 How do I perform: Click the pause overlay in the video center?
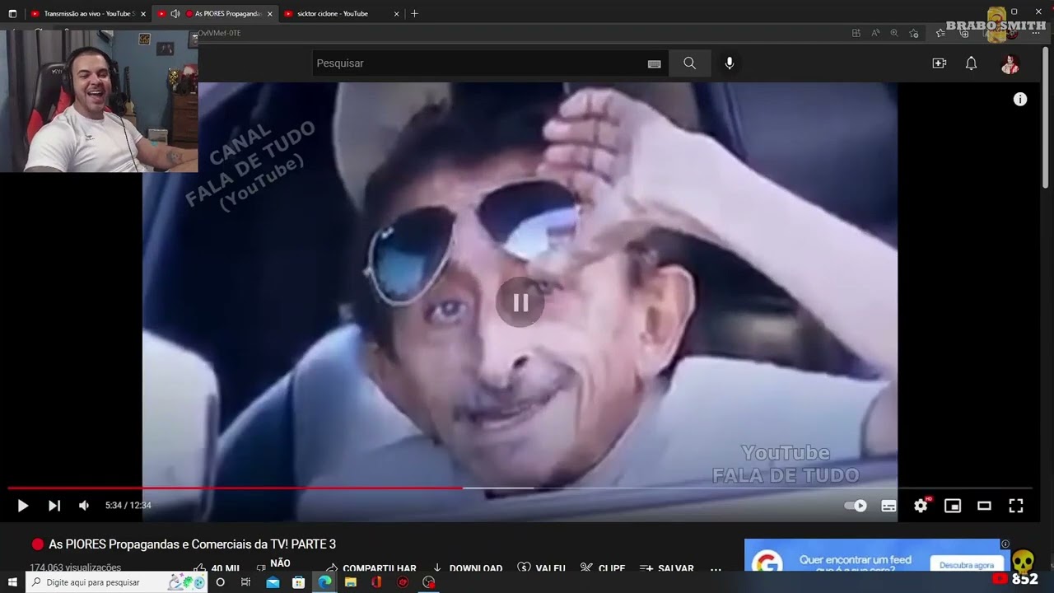[520, 303]
